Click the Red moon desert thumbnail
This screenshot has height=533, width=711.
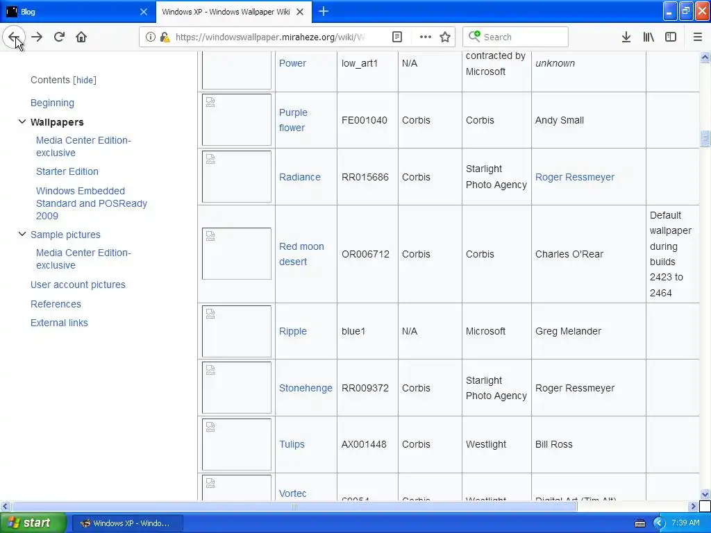237,254
